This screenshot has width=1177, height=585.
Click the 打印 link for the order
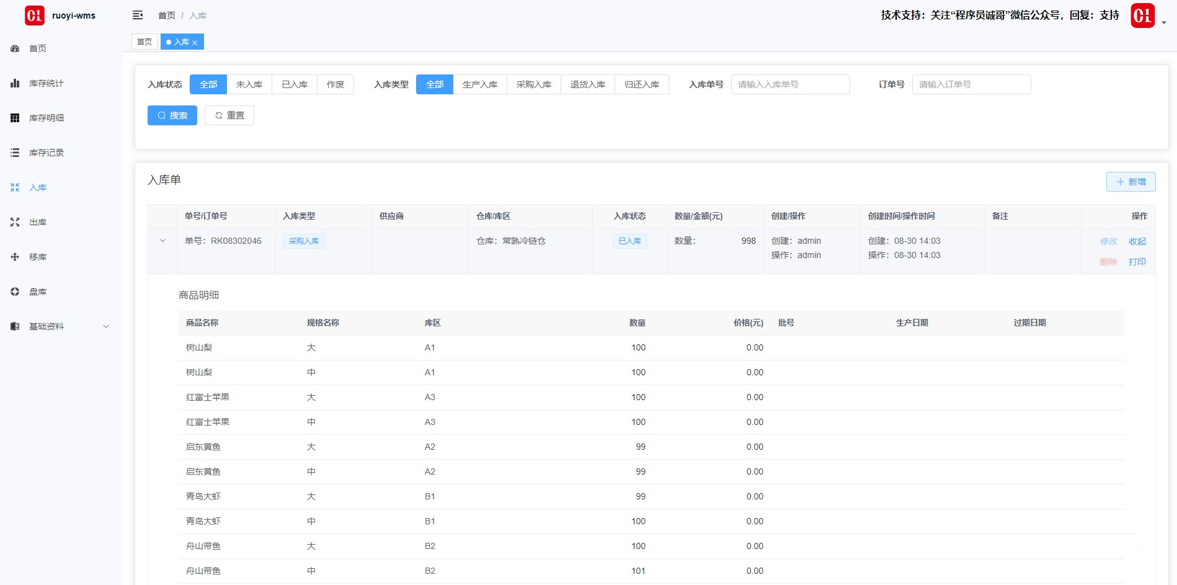(1137, 262)
